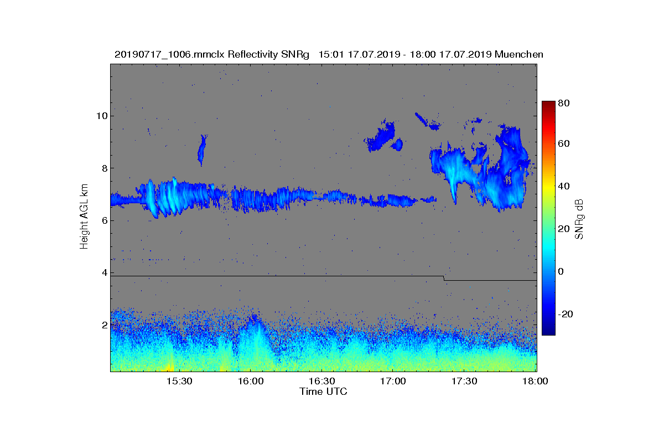664x443 pixels.
Task: Click the '17:00' time tick label
Action: point(393,382)
